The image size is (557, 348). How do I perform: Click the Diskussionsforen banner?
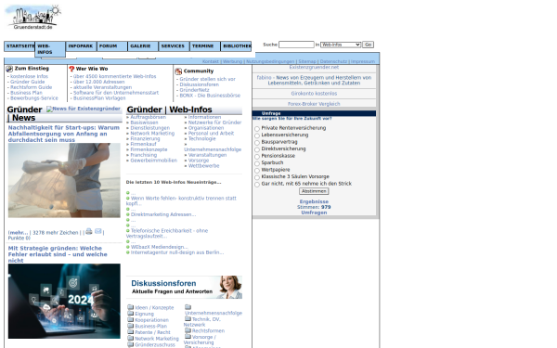click(184, 288)
